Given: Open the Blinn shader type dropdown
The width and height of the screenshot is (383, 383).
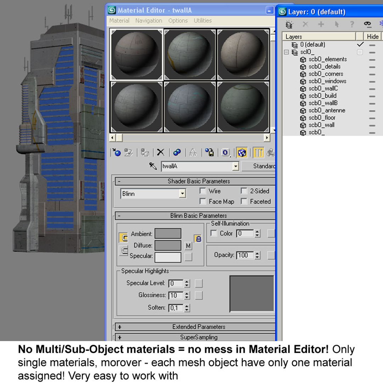Looking at the screenshot, I should 182,194.
